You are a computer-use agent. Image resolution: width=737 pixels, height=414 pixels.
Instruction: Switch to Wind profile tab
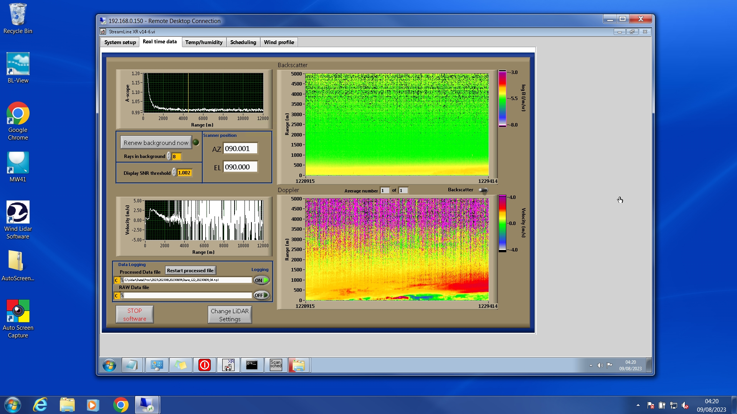pyautogui.click(x=279, y=42)
